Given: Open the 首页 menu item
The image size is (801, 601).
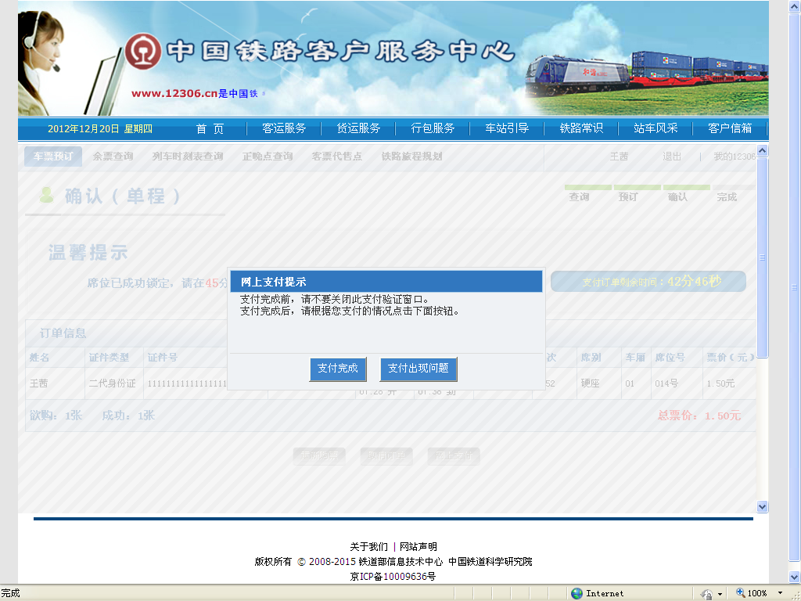Looking at the screenshot, I should 210,128.
